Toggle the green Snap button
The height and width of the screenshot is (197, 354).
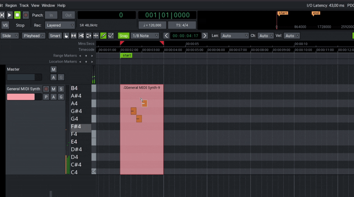(123, 36)
